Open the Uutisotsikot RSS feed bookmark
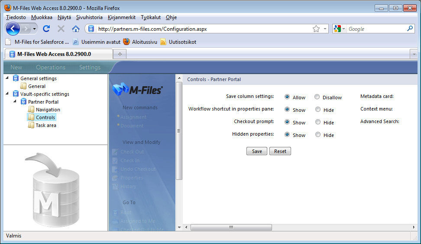Viewport: 421px width, 244px height. pos(178,42)
